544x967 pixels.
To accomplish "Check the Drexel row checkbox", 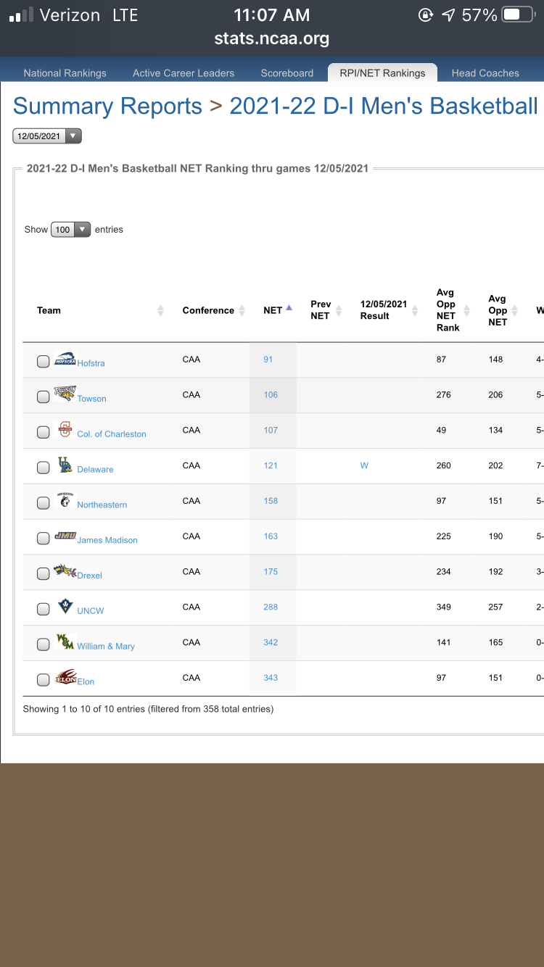I will point(43,573).
